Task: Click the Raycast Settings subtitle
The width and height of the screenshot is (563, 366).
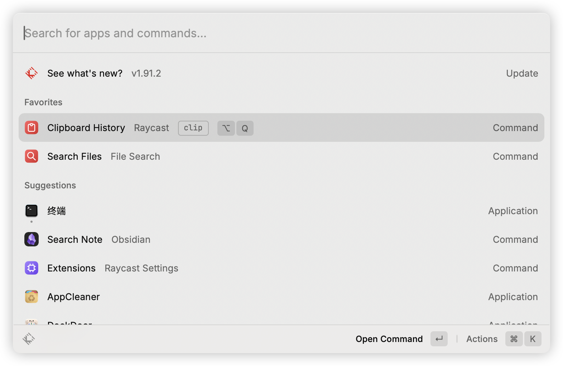Action: pos(141,268)
